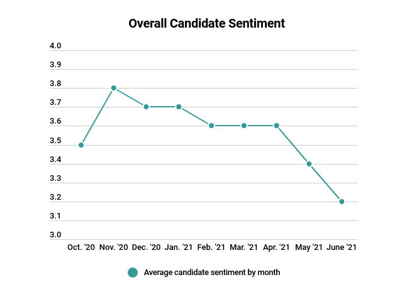Click the 3.0 y-axis label
Viewport: 414px width, 292px height.
tap(55, 235)
